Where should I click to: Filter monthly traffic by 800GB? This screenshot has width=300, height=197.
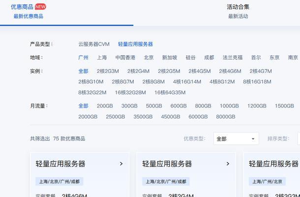click(203, 106)
